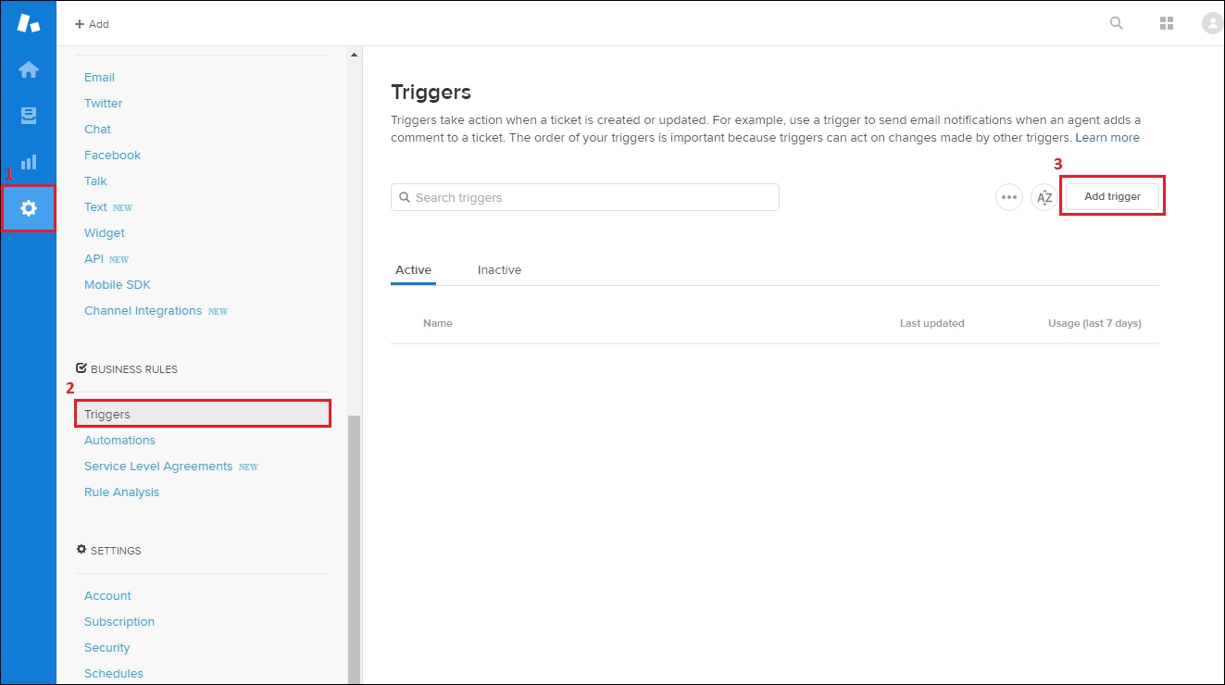Click the Add trigger button

[x=1112, y=195]
